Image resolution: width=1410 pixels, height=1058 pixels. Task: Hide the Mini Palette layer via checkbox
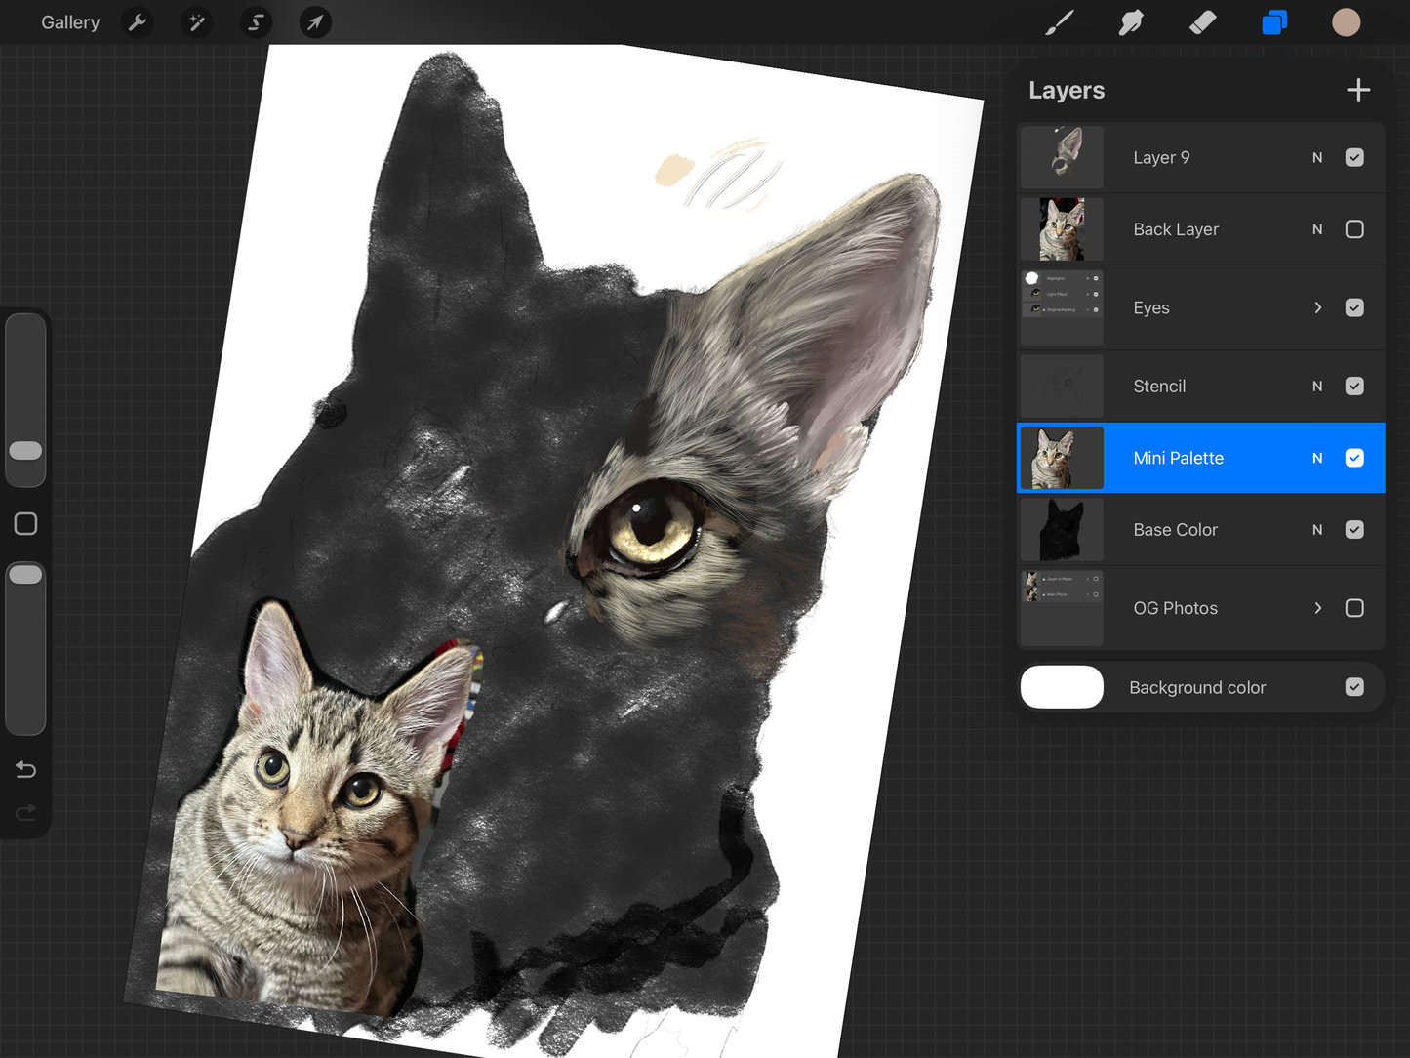tap(1354, 458)
